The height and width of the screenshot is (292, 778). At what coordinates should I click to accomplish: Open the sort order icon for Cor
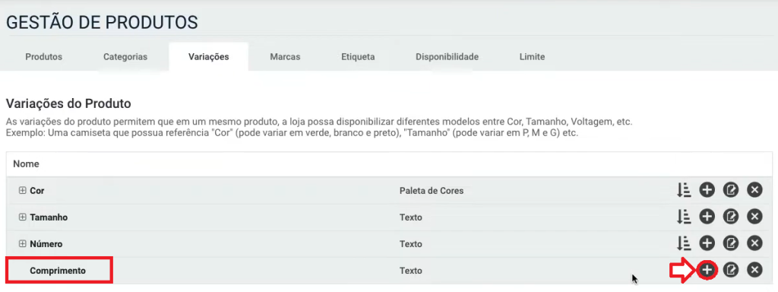tap(684, 189)
